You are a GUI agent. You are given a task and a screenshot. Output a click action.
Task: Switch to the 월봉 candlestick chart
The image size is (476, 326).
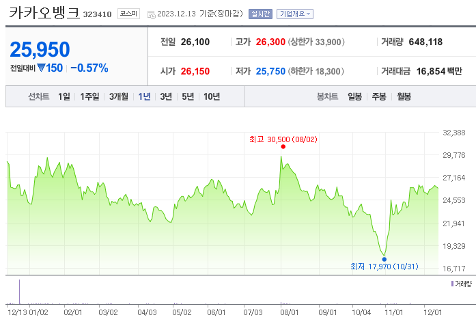point(404,96)
